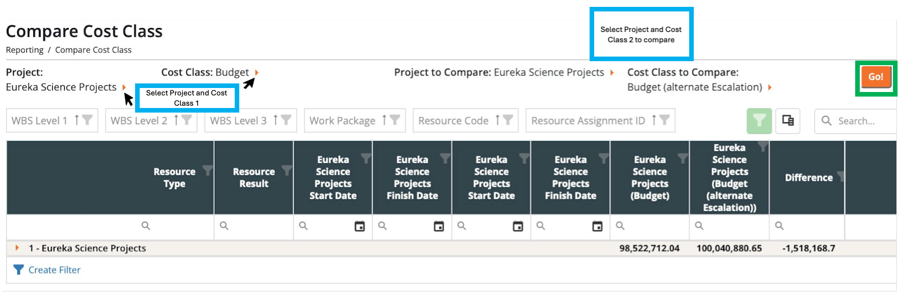Expand the 1 - Eureka Science Projects row
Viewport: 909px width, 304px height.
click(x=17, y=248)
